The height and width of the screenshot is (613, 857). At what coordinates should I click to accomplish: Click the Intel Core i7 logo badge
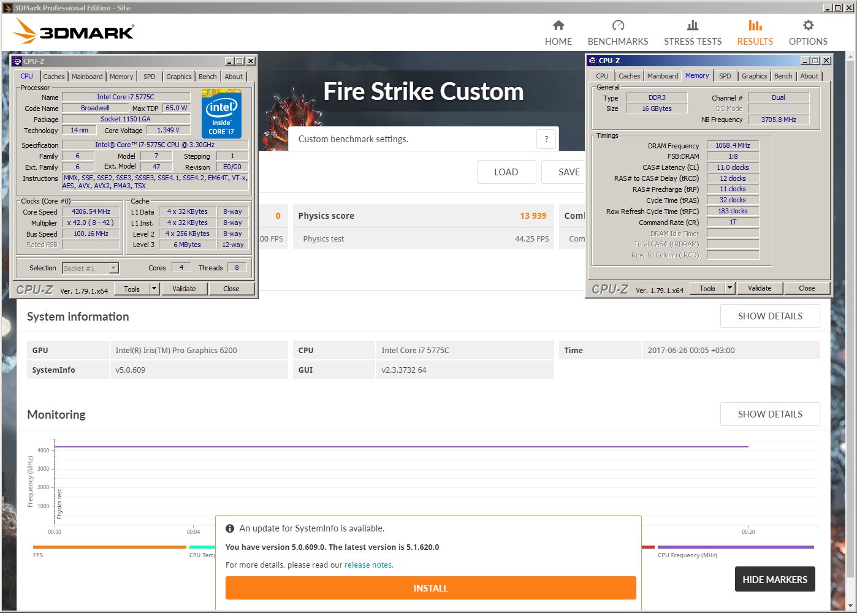221,114
